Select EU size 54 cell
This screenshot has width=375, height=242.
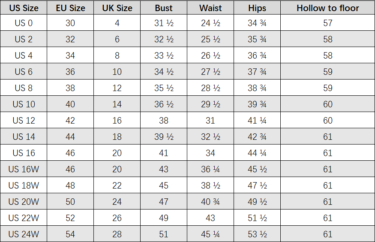70,234
